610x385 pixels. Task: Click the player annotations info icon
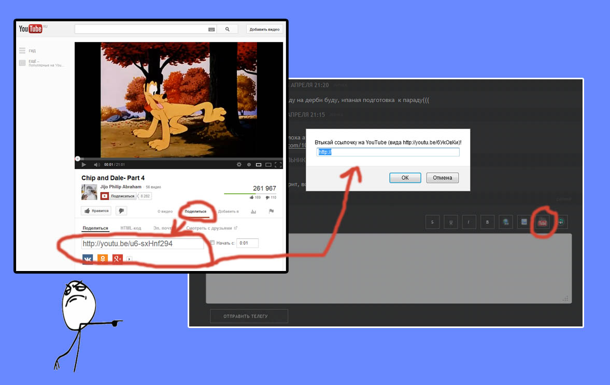[x=249, y=164]
